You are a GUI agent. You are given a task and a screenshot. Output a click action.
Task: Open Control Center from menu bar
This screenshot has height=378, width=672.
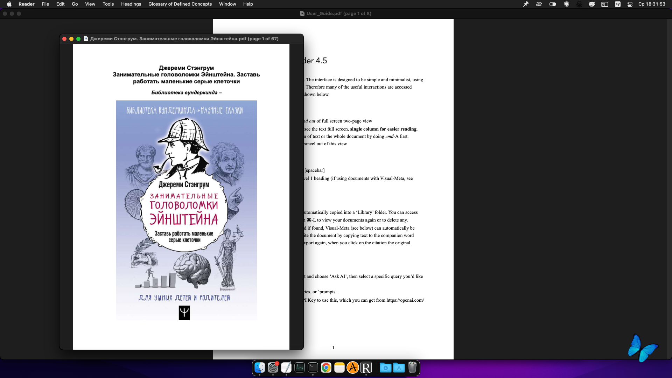tap(630, 4)
